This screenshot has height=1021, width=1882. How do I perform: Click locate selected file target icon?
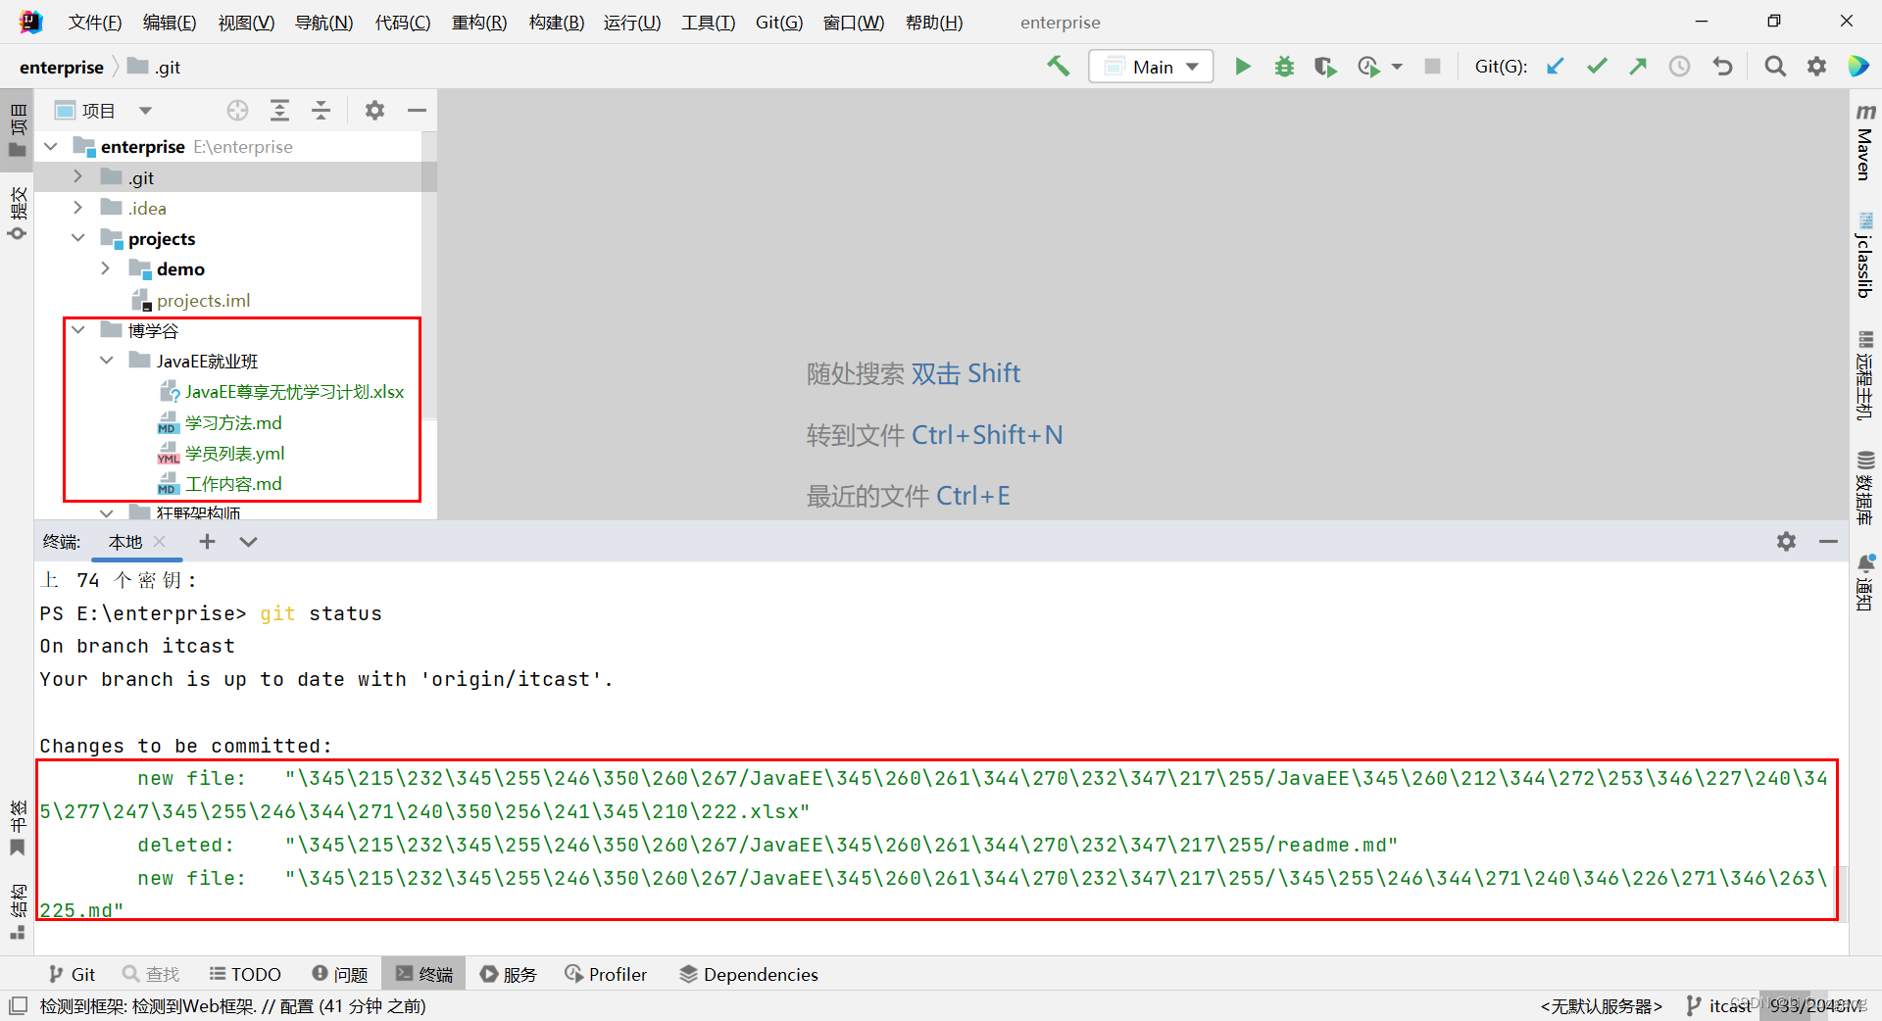pyautogui.click(x=237, y=111)
